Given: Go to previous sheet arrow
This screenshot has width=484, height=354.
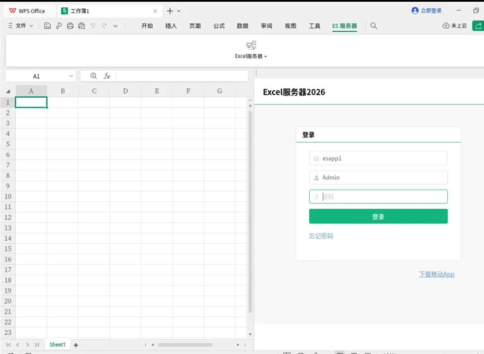Looking at the screenshot, I should point(17,345).
